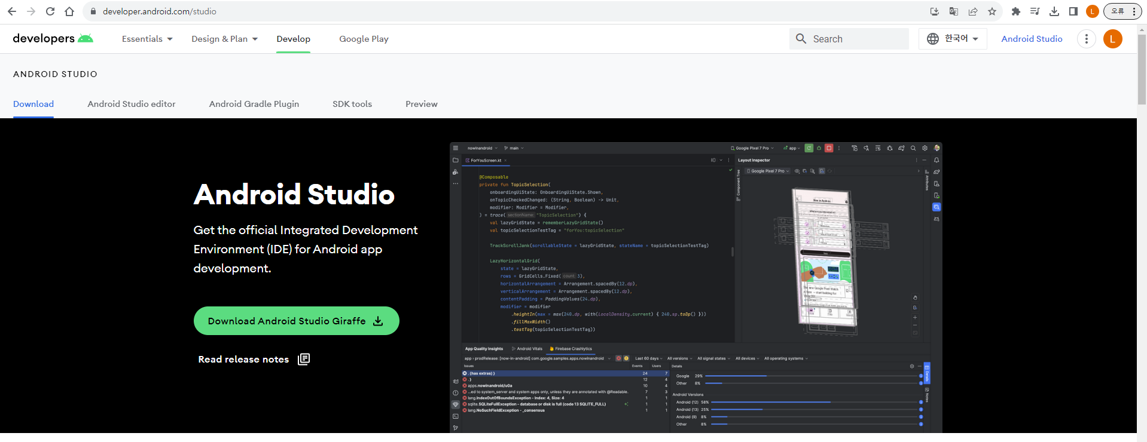Bookmark this page with the star icon
This screenshot has width=1147, height=442.
pos(992,11)
